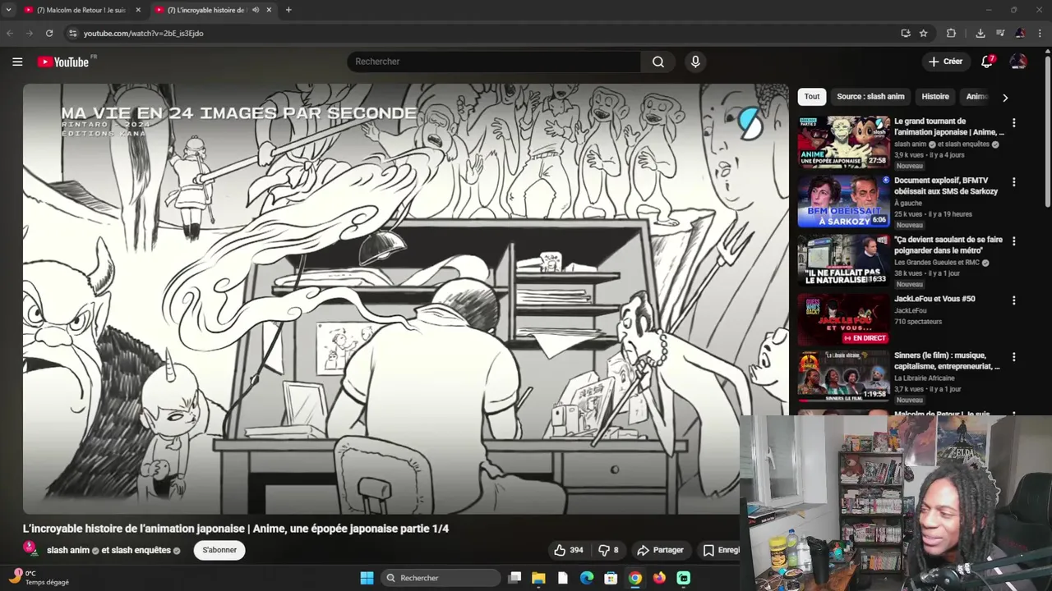Select the Histoire filter chip
The height and width of the screenshot is (591, 1052).
[935, 97]
